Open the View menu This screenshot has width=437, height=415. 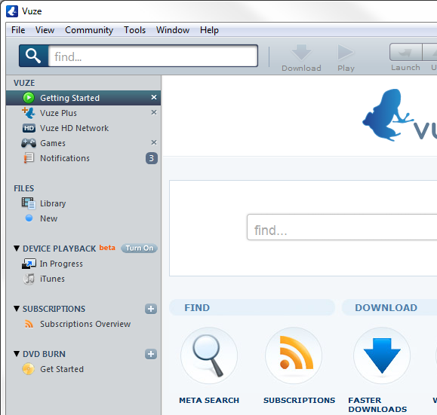pyautogui.click(x=45, y=30)
